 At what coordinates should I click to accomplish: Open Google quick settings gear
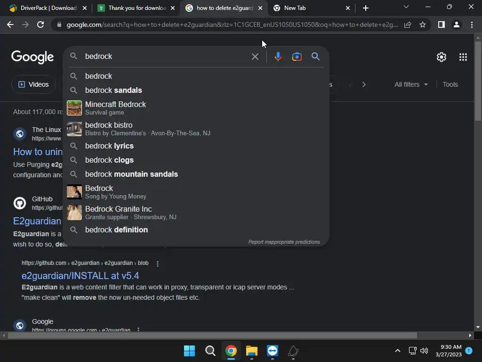pyautogui.click(x=442, y=57)
